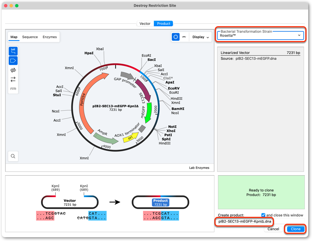
Task: Click the BamHI enzyme site label
Action: 178,109
